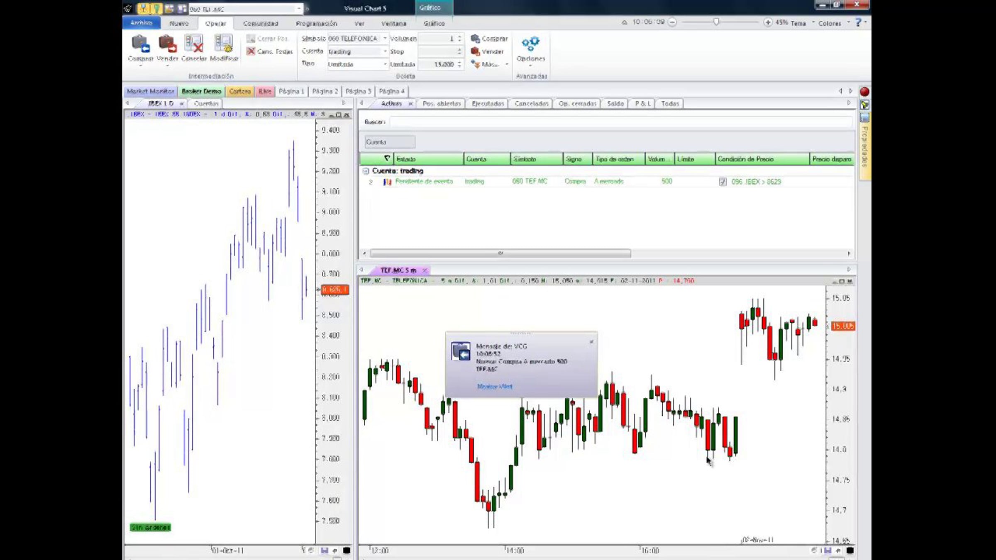The image size is (996, 560).
Task: Switch to the Nuevo ribbon tab
Action: (x=179, y=24)
